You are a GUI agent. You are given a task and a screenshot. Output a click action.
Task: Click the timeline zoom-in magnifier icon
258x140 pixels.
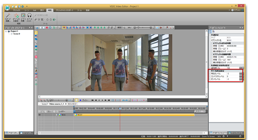[x=41, y=100]
